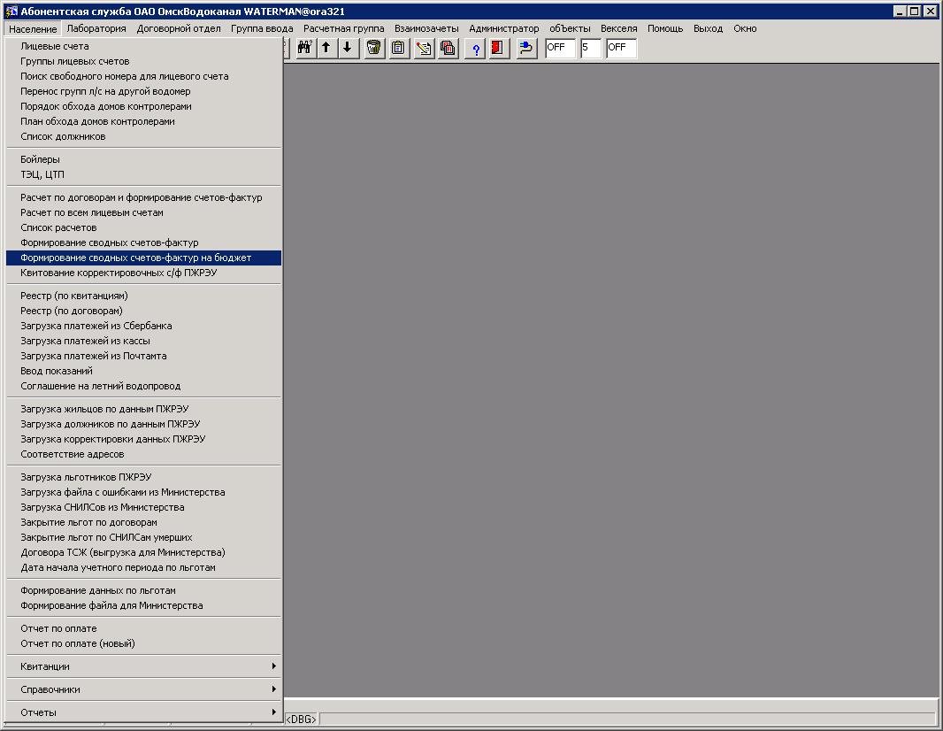Click the pencil and notepad edit icon
This screenshot has height=731, width=943.
[424, 48]
